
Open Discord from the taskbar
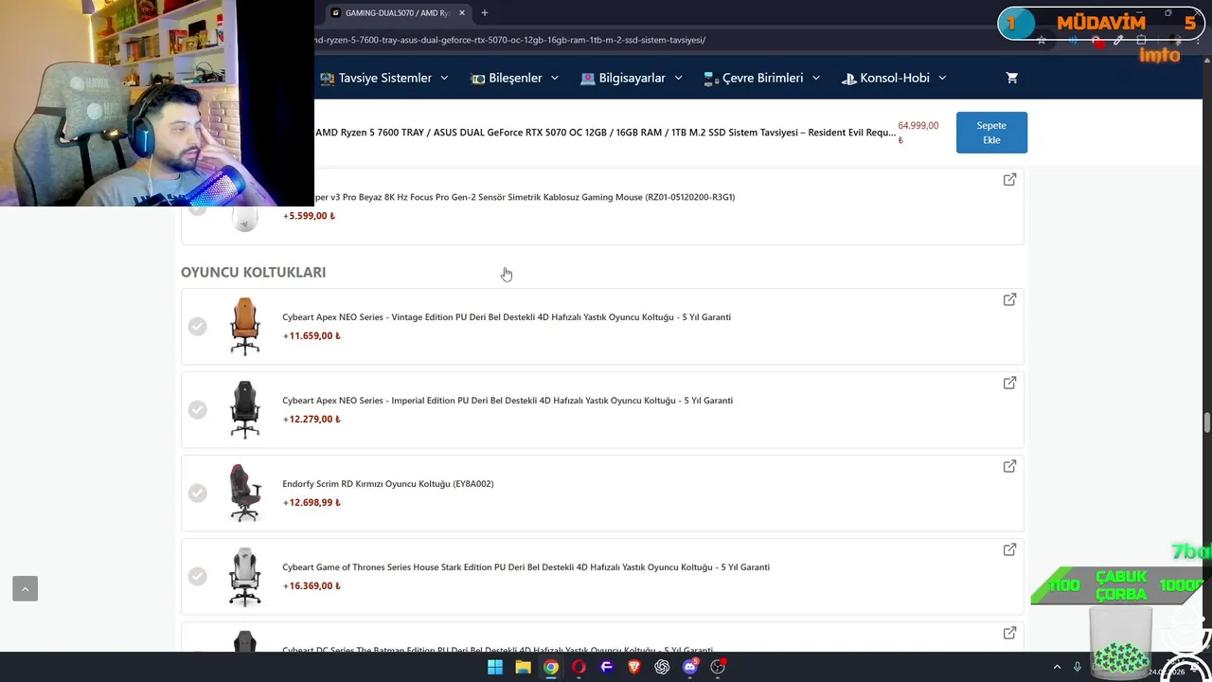(x=690, y=667)
